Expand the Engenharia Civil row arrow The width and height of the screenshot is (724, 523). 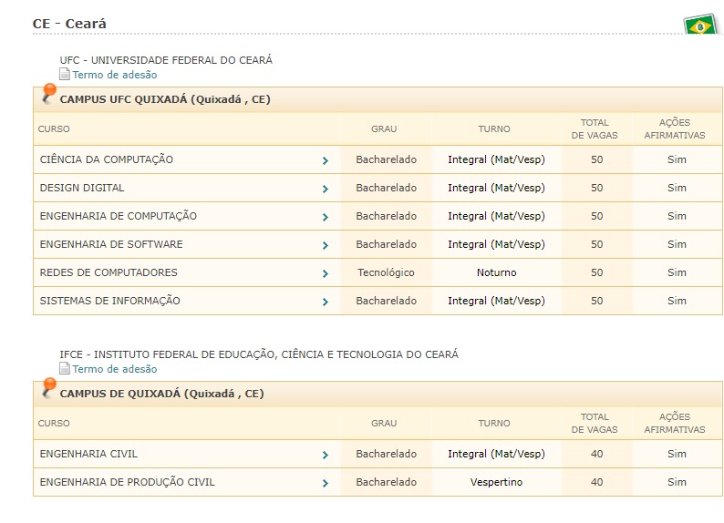[325, 455]
